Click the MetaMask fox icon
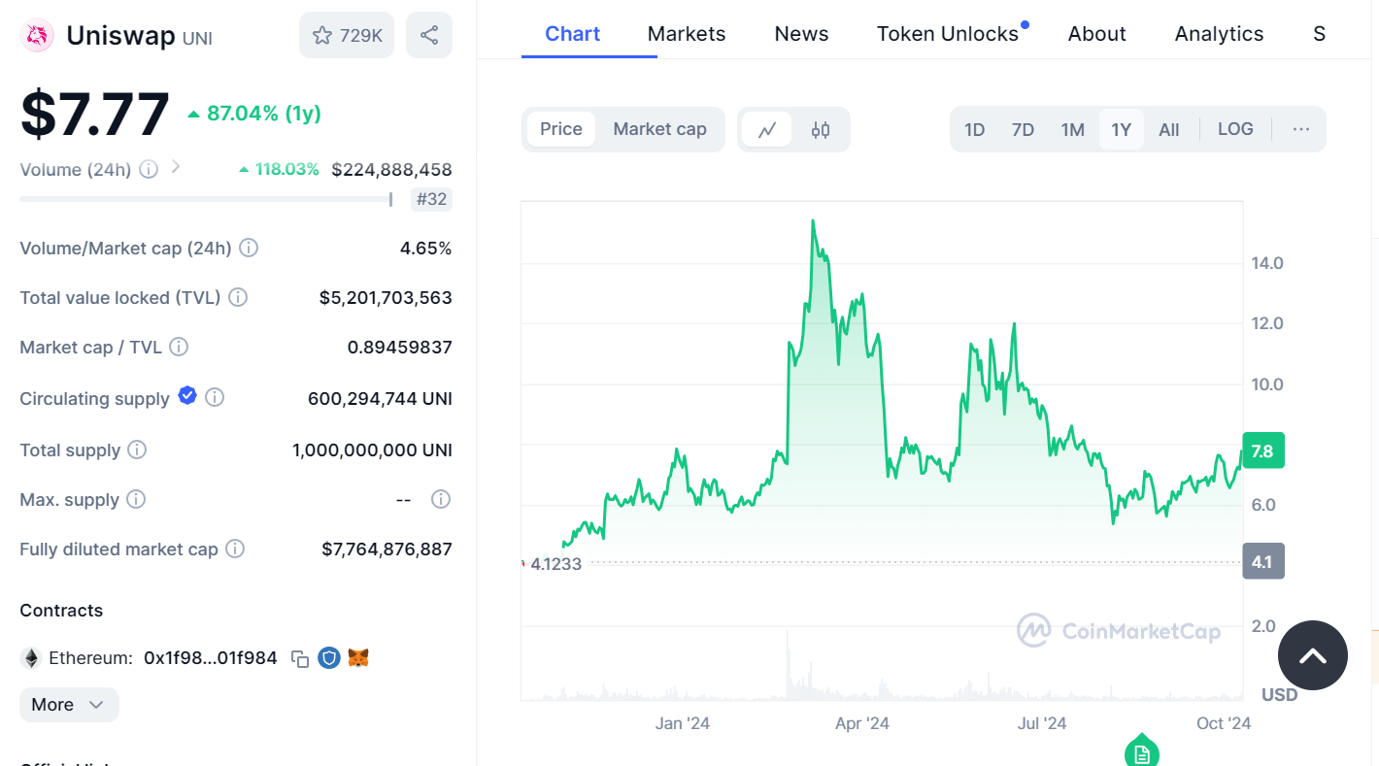The width and height of the screenshot is (1379, 766). pyautogui.click(x=358, y=658)
